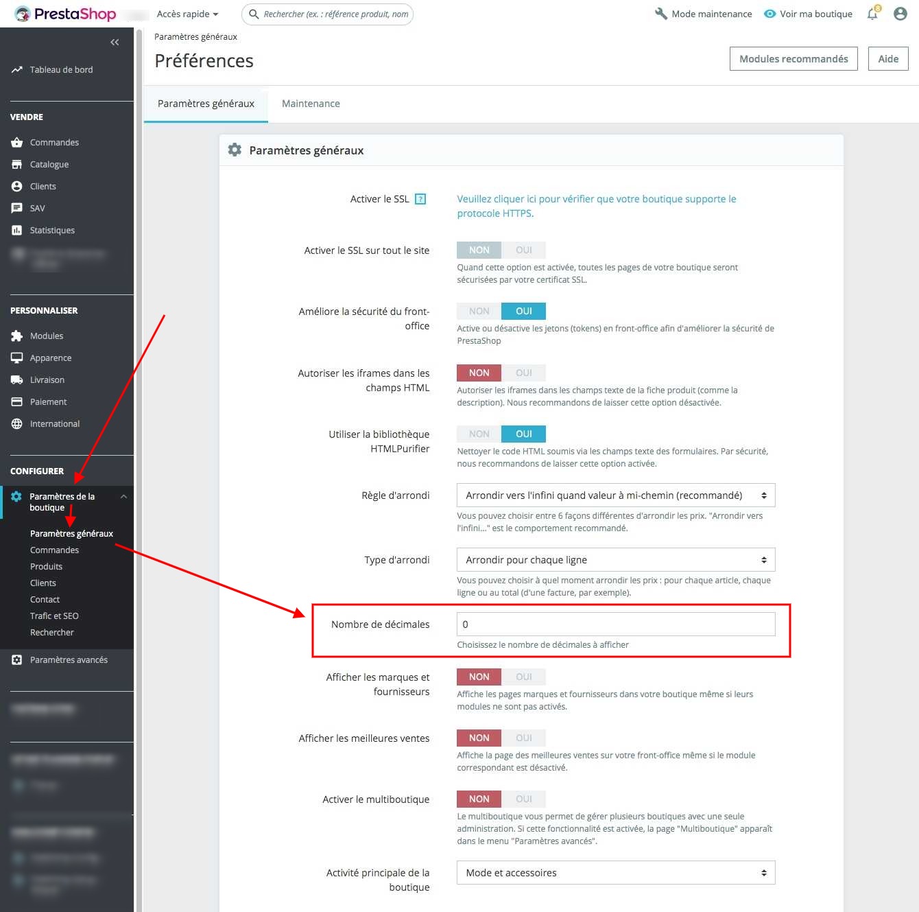The image size is (919, 912).
Task: Click the Modules puzzle piece icon
Action: [x=17, y=336]
